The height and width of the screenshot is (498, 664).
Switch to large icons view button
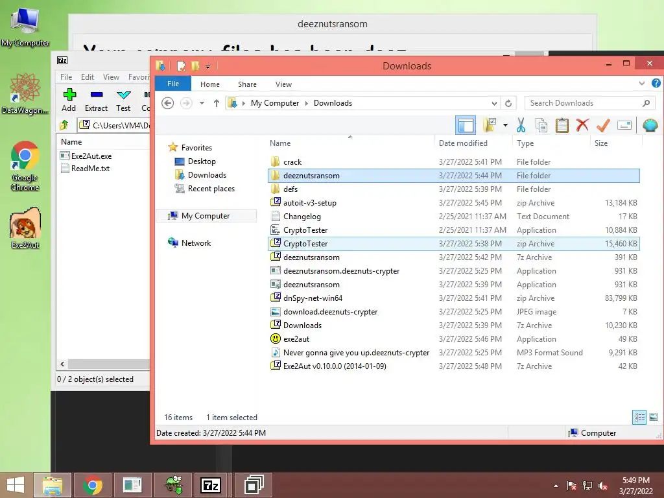654,417
